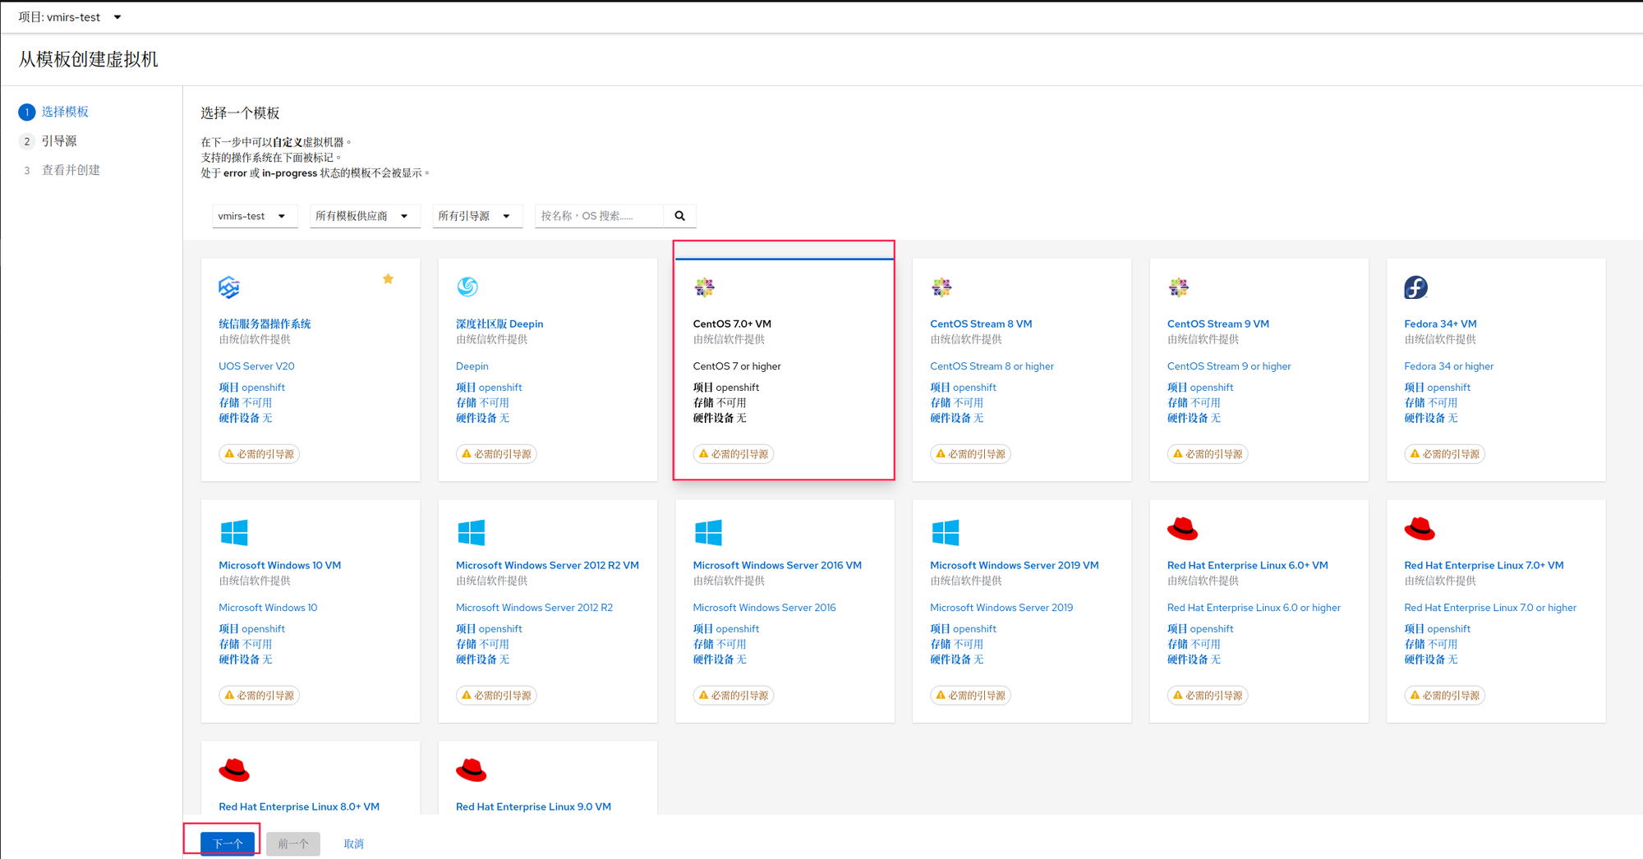The width and height of the screenshot is (1643, 859).
Task: Unfavorite the UOS template via star icon
Action: [x=388, y=279]
